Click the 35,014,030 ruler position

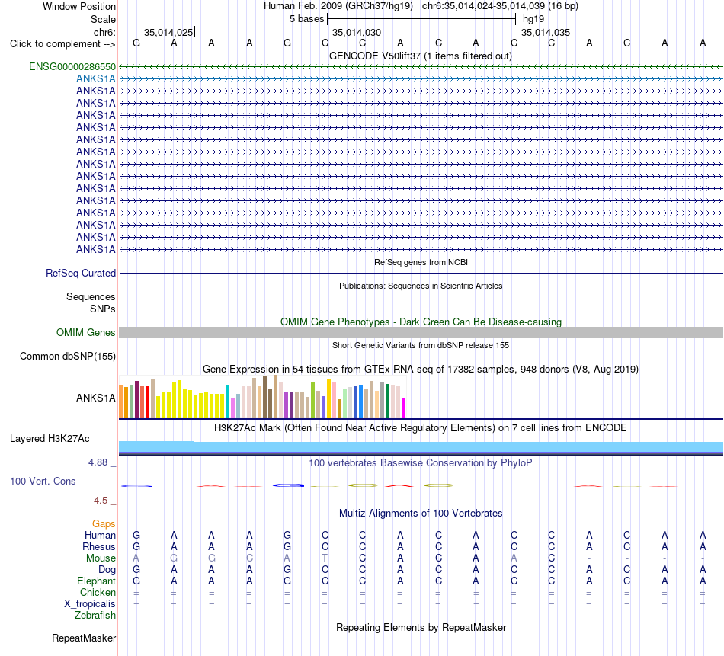pyautogui.click(x=357, y=32)
